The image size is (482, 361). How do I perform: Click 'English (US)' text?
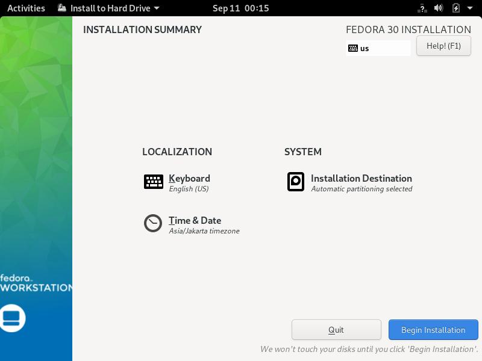189,189
